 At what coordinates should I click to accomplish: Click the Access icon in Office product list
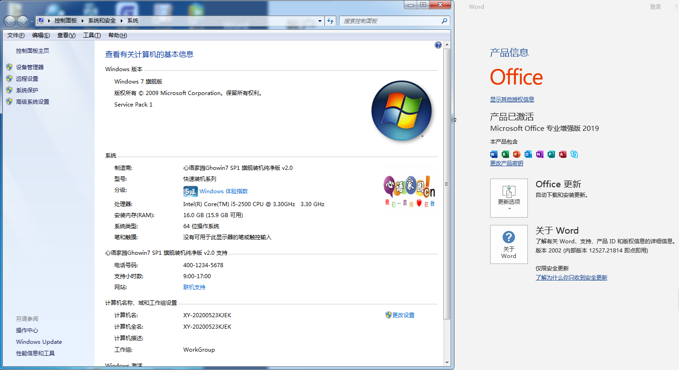[563, 154]
